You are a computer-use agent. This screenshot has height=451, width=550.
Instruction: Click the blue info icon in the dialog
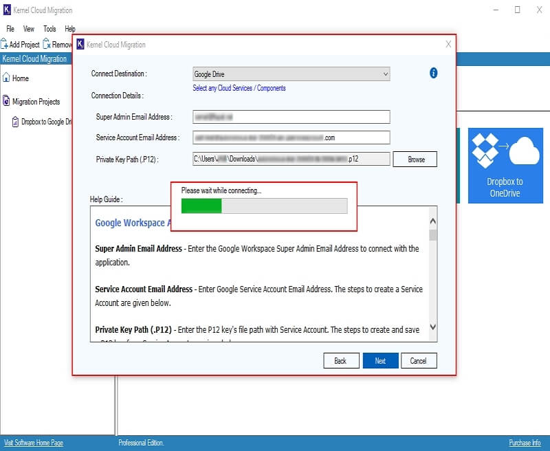point(434,73)
